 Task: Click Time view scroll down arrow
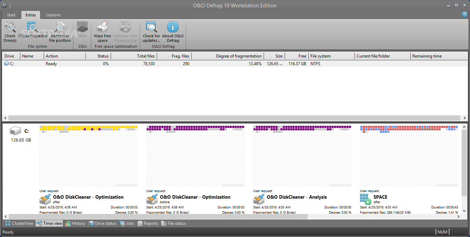click(464, 211)
